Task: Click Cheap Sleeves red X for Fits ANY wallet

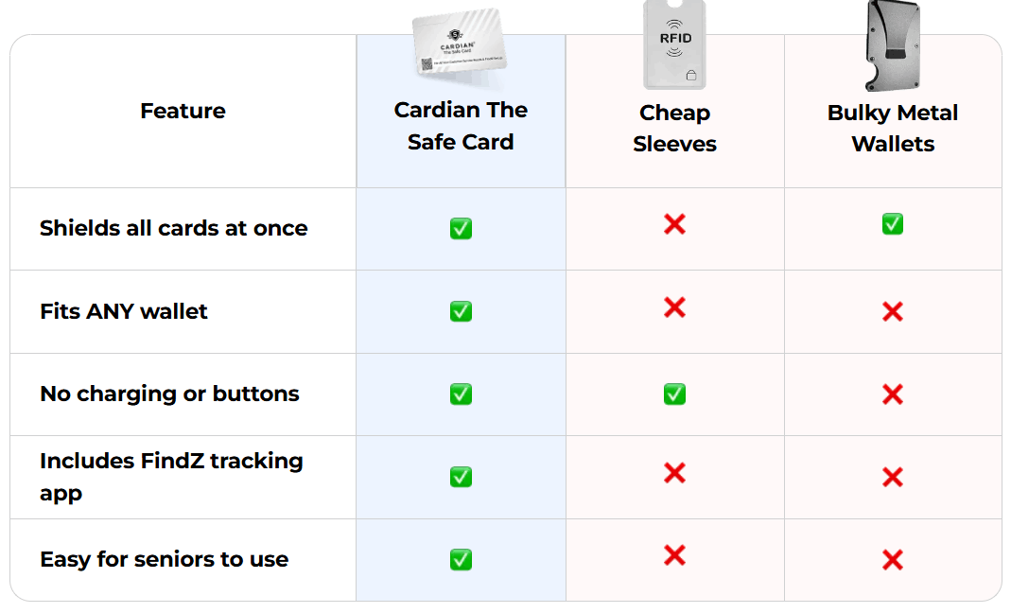Action: coord(674,306)
